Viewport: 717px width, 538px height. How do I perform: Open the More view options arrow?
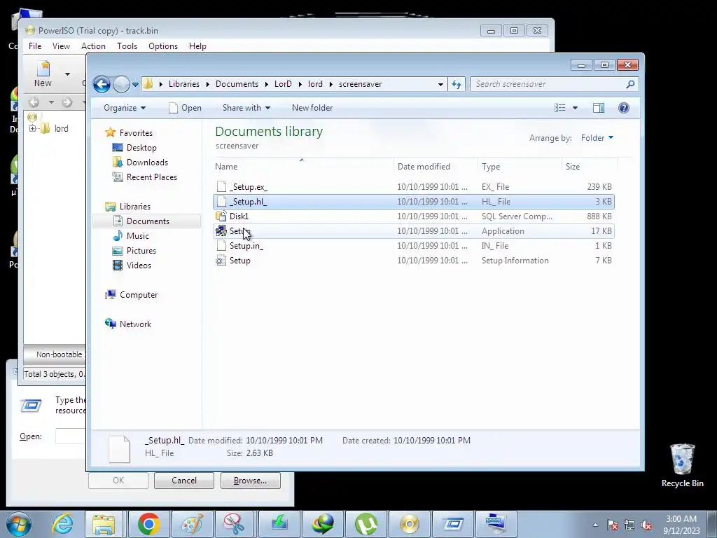click(576, 108)
